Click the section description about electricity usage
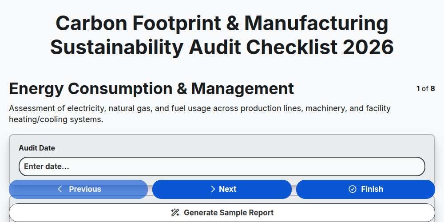Screen dimensions: 444x222 point(200,114)
